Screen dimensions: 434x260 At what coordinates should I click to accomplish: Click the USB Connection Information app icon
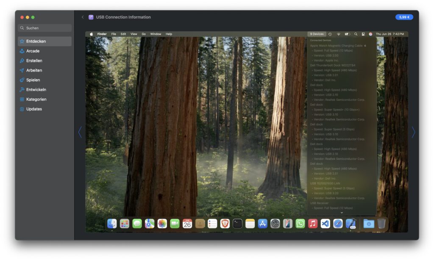click(x=91, y=17)
